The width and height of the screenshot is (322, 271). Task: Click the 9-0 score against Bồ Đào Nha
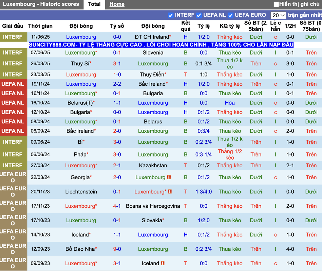click(x=117, y=249)
